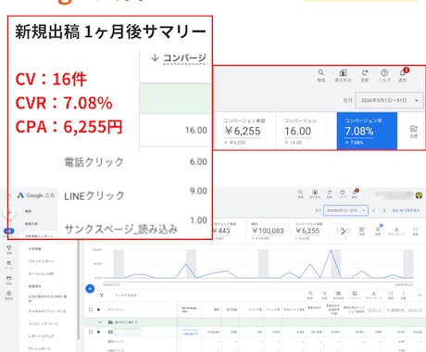Viewport: 426px width, 352px height.
Task: Open ダッシュボード in the sidebar menu
Action: tap(39, 348)
